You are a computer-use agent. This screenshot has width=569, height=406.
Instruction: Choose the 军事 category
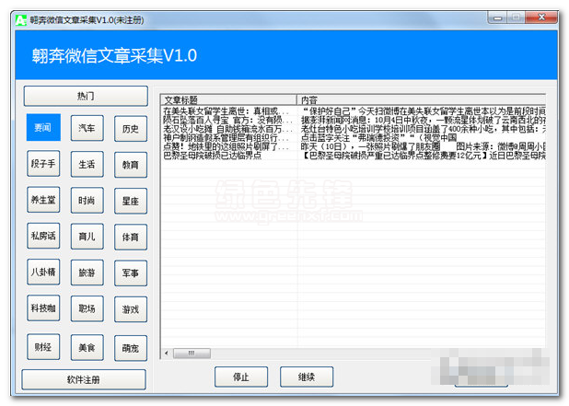coord(131,273)
